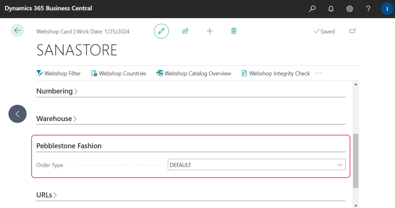Click Dynamics 365 Business Central title
This screenshot has width=395, height=208.
click(48, 8)
